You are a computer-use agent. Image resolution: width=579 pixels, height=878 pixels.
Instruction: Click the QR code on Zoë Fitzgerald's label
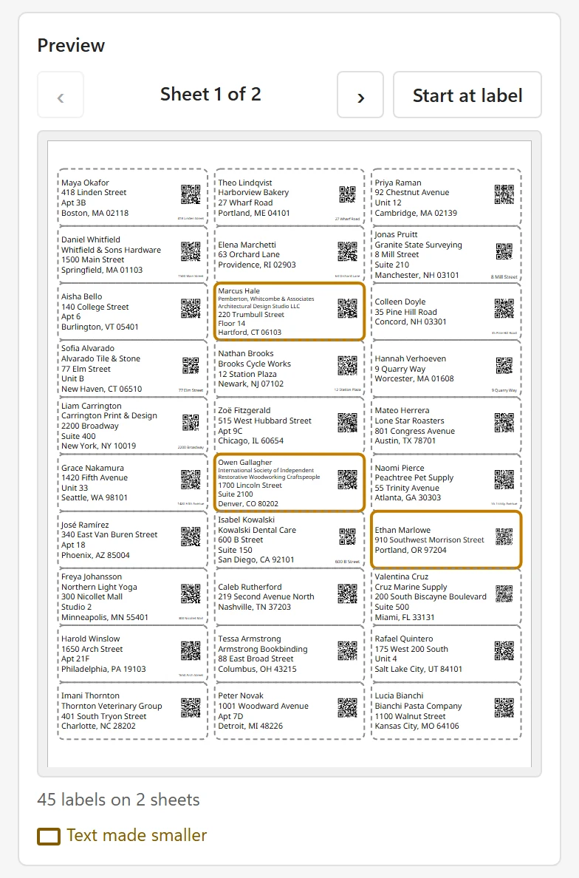pos(347,423)
